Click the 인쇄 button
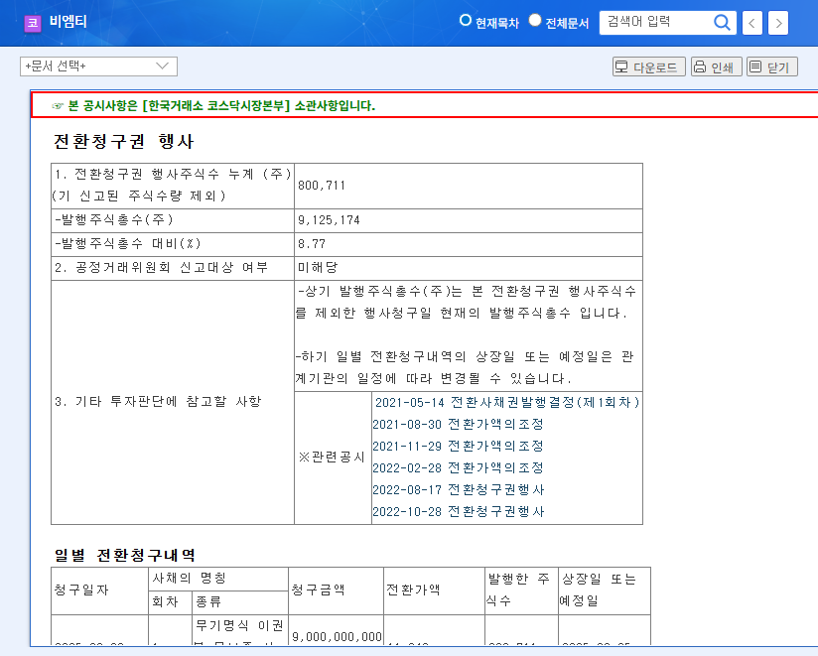Image resolution: width=818 pixels, height=656 pixels. [716, 66]
